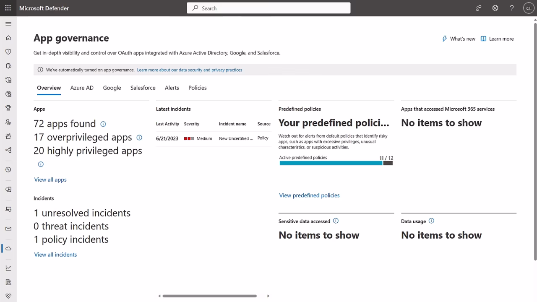537x302 pixels.
Task: Open the compass icon in the sidebar
Action: click(x=8, y=170)
